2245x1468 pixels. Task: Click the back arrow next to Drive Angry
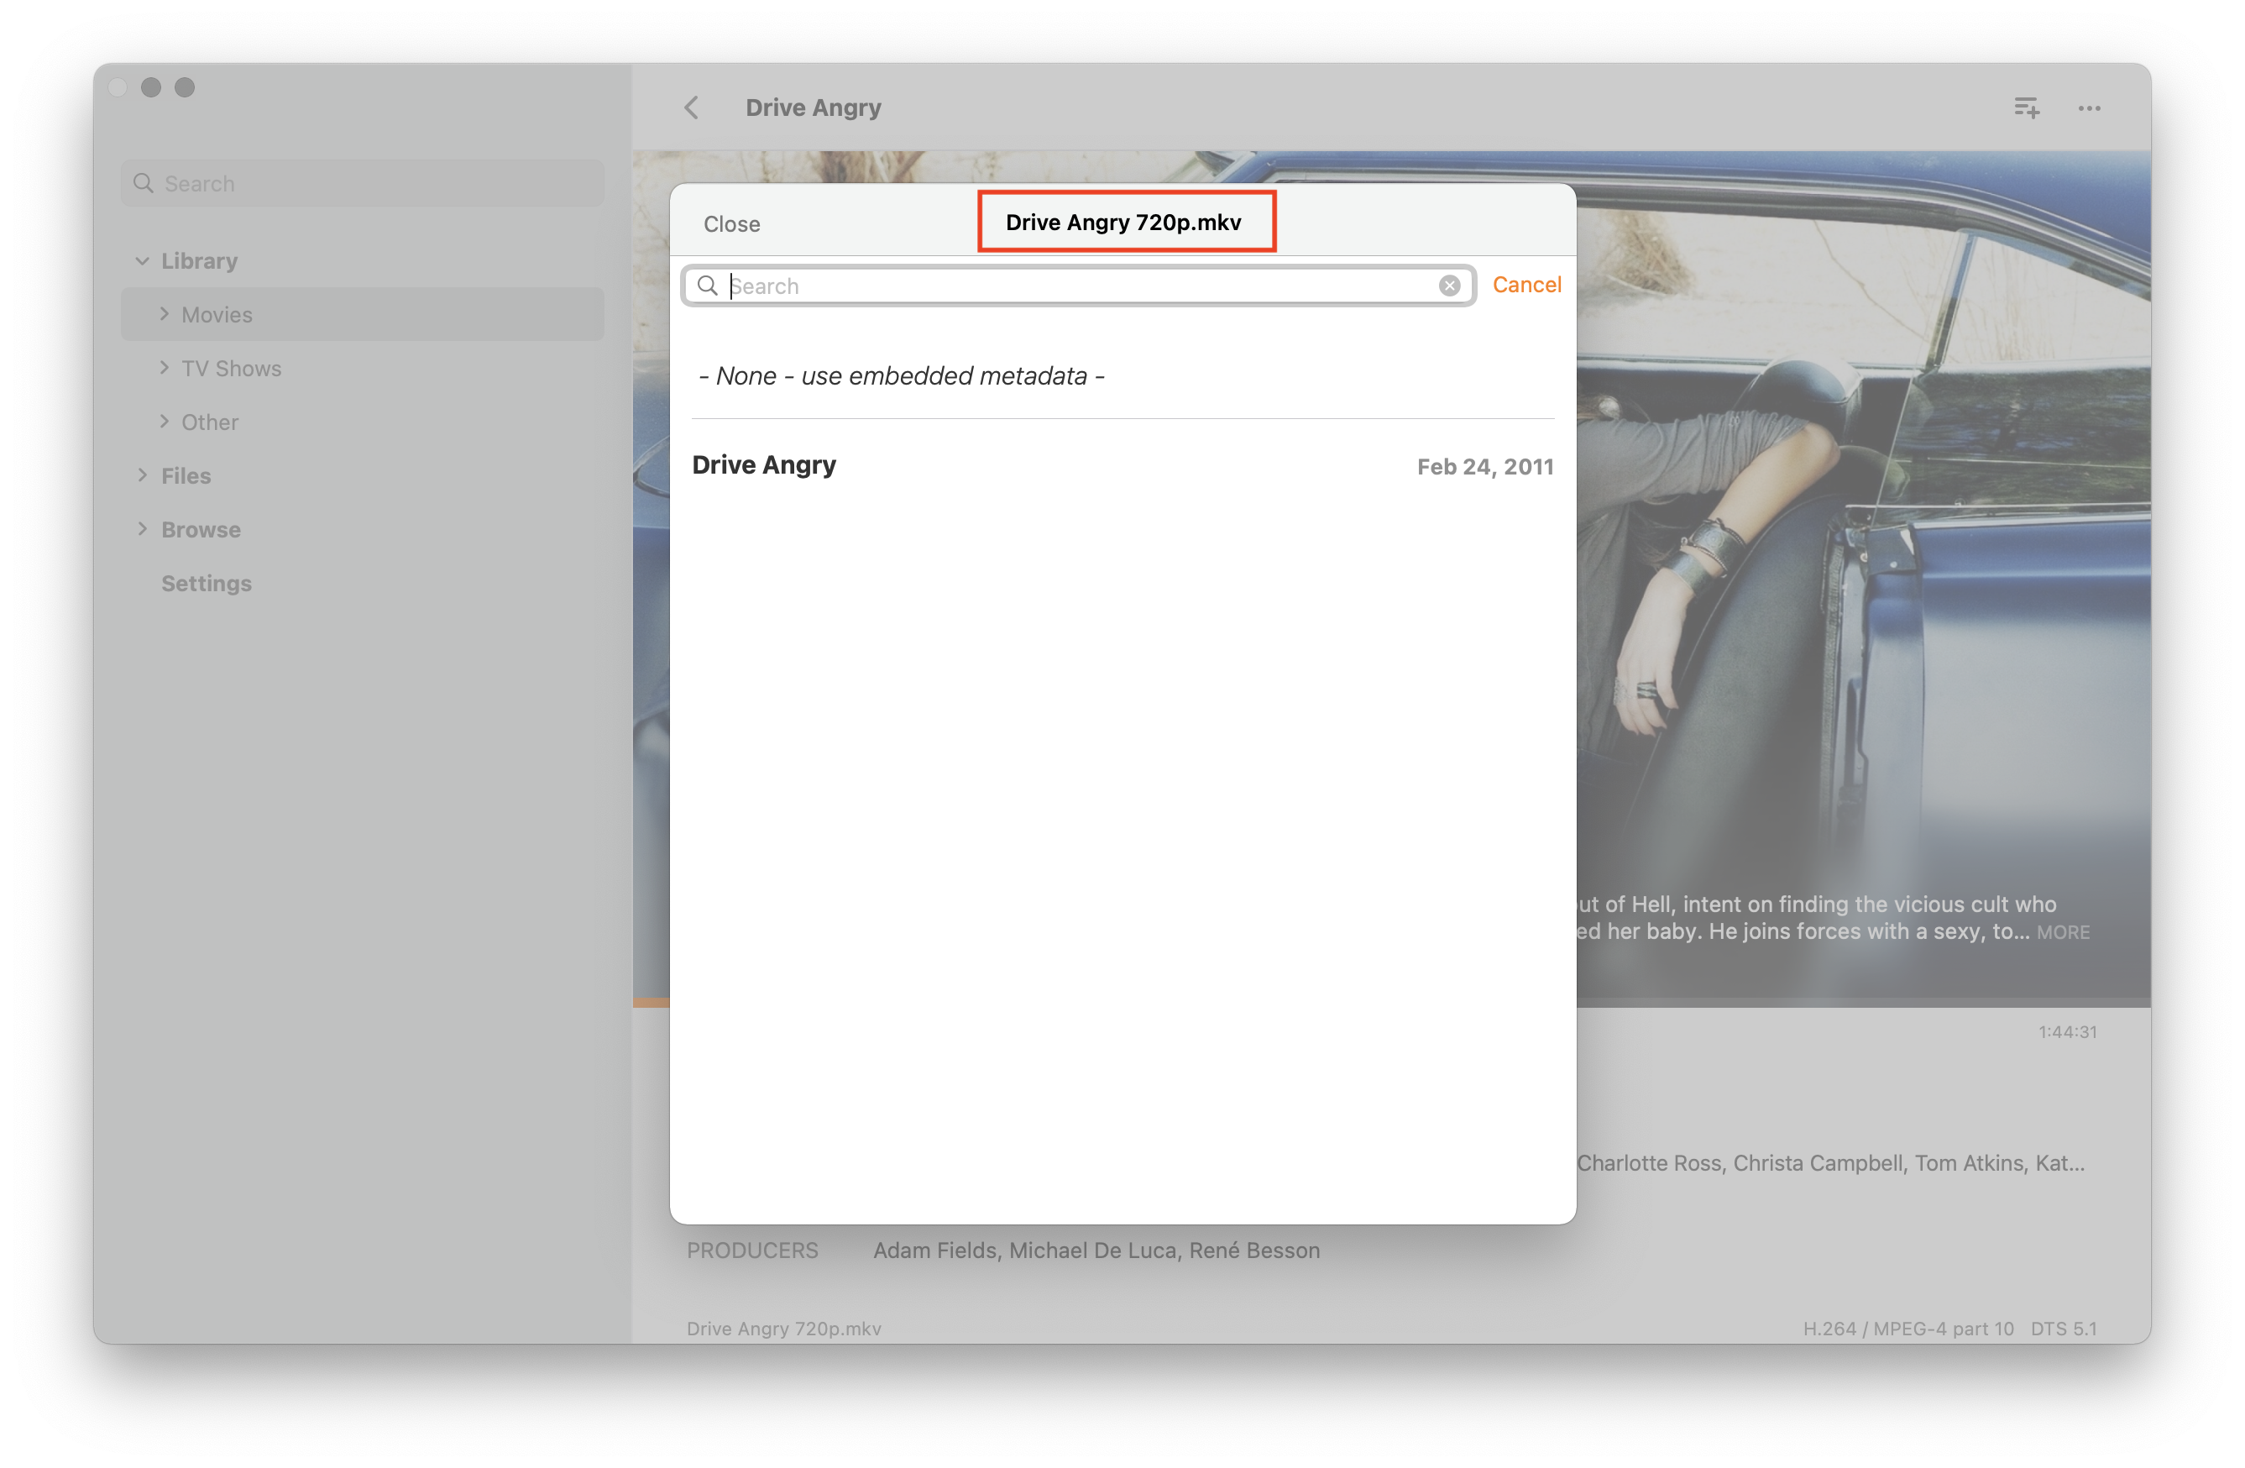(692, 107)
